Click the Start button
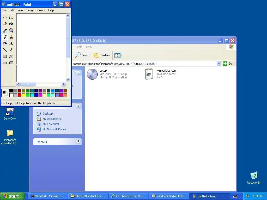This screenshot has width=267, height=200. [13, 196]
